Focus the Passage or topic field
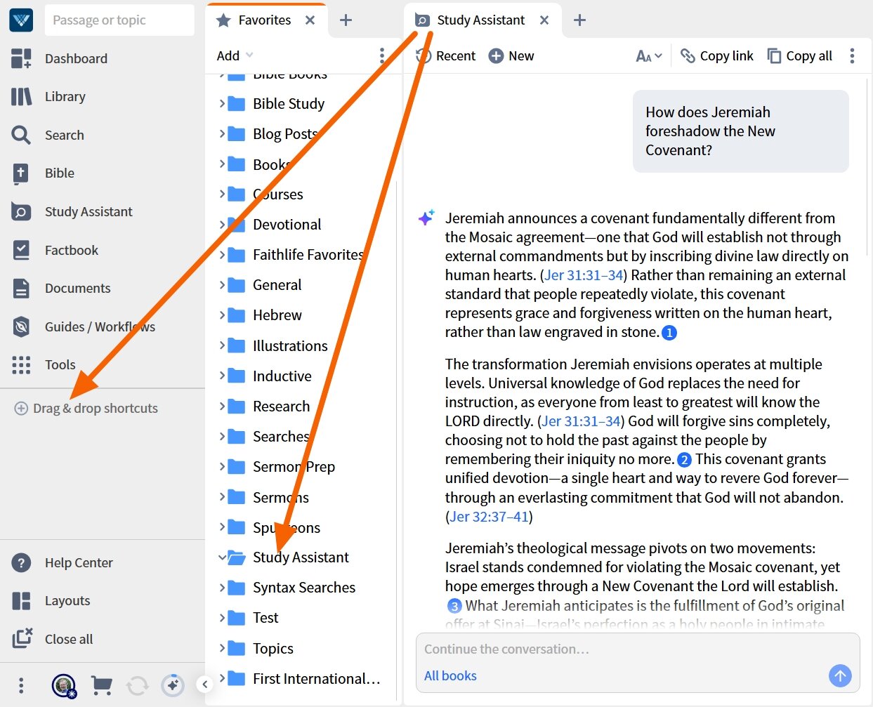Viewport: 873px width, 707px height. pyautogui.click(x=119, y=20)
